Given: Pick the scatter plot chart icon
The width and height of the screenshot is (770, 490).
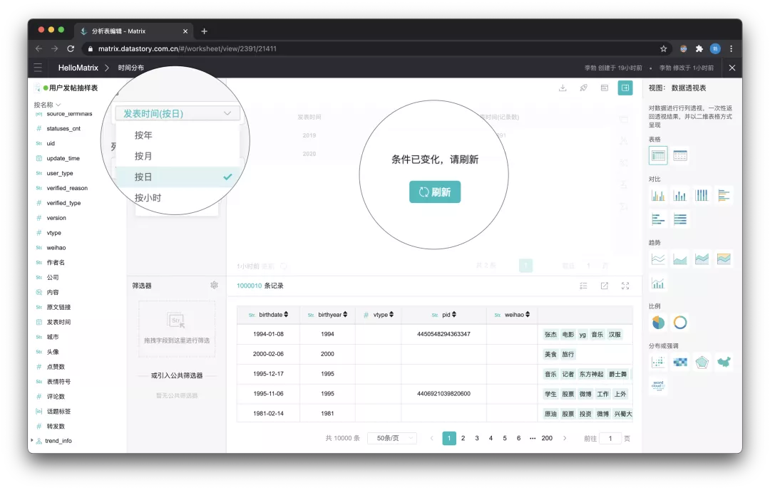Looking at the screenshot, I should 658,362.
